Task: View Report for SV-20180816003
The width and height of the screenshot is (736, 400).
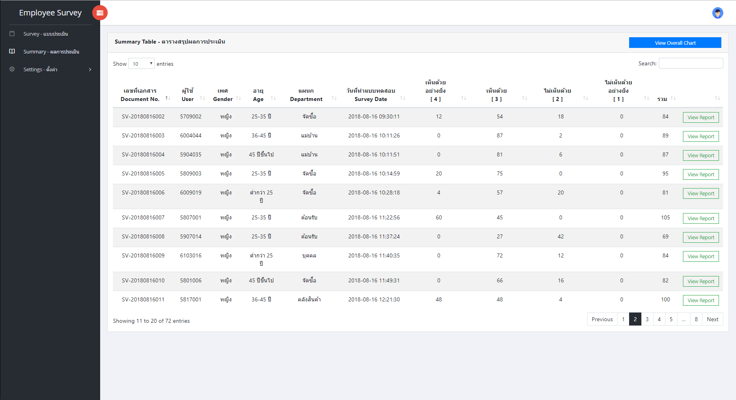Action: tap(701, 137)
